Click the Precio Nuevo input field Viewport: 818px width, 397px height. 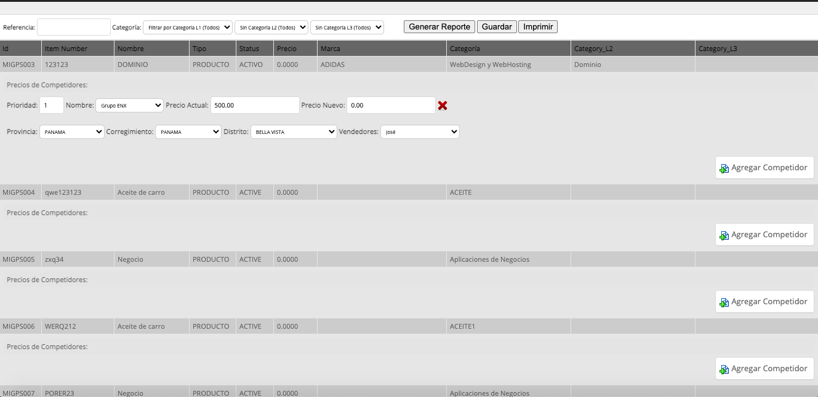391,105
